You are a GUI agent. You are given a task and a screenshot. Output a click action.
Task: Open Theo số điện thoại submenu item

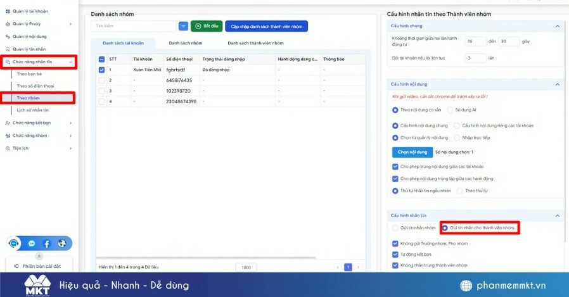click(x=35, y=86)
